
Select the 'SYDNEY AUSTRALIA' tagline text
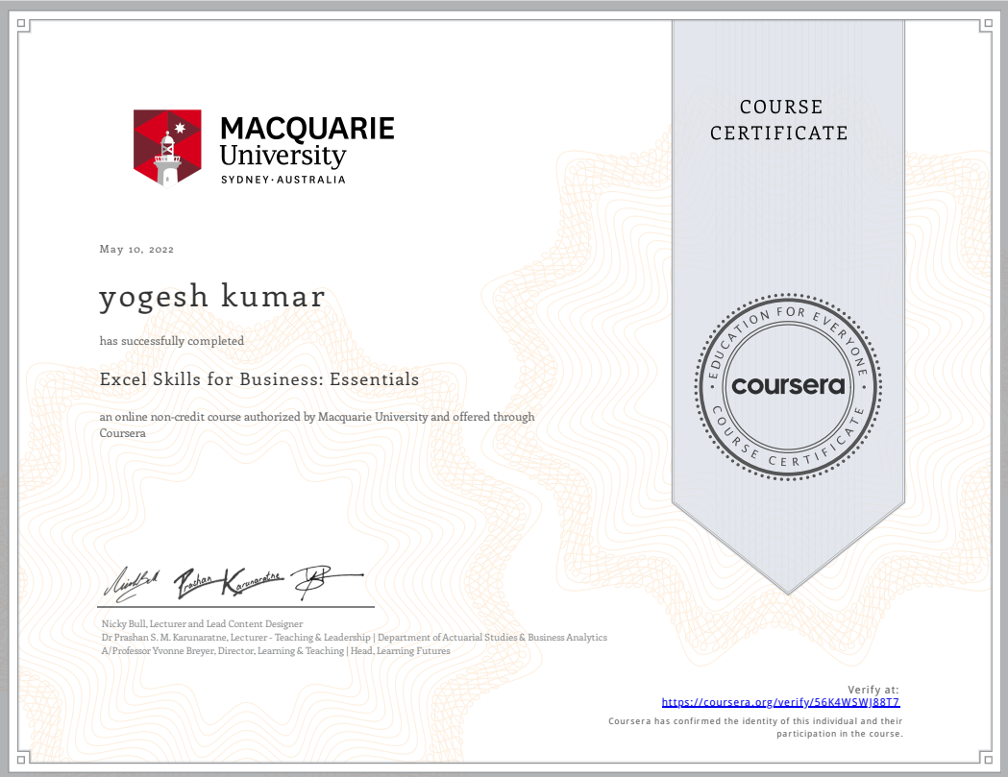tap(282, 178)
